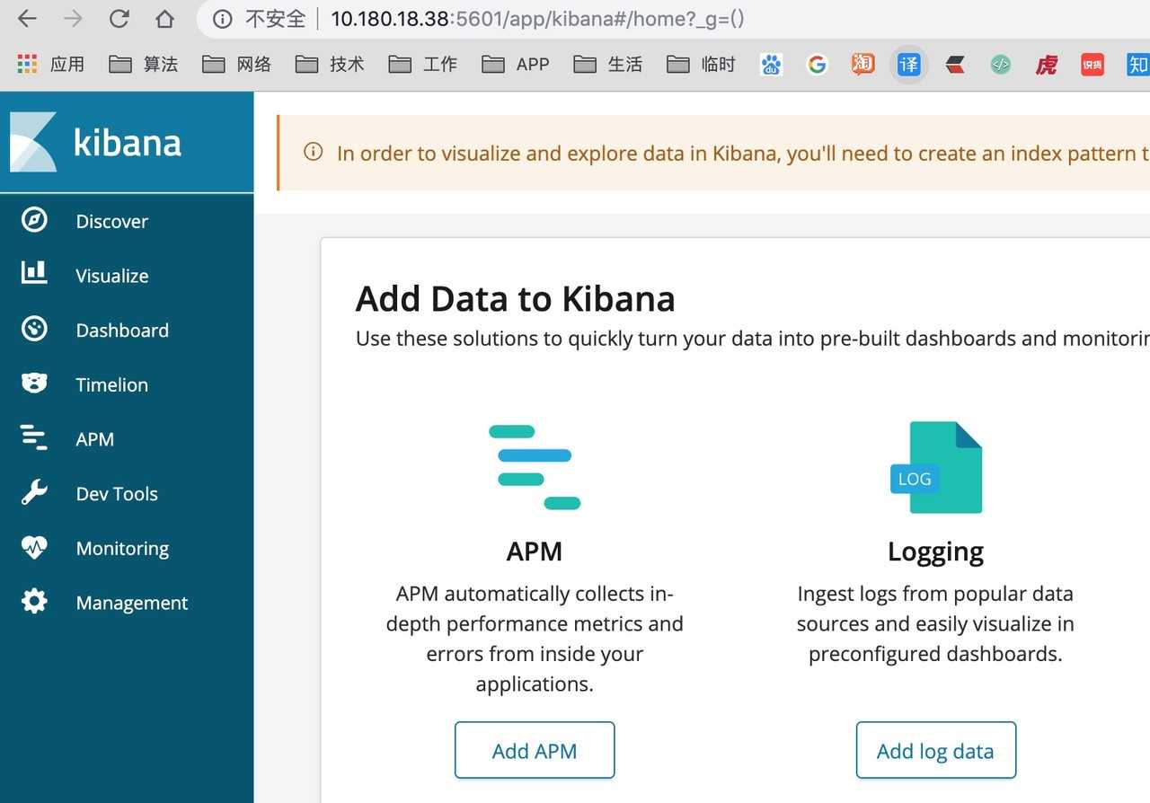Open the Visualize section

112,276
